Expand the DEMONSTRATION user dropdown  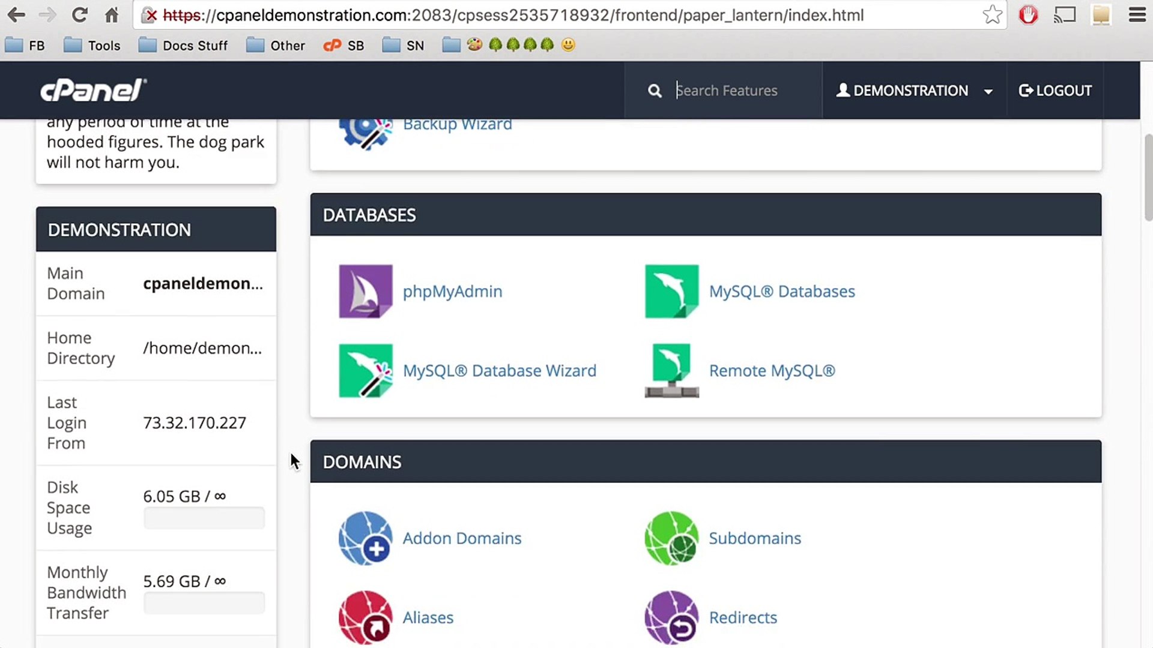(x=914, y=91)
